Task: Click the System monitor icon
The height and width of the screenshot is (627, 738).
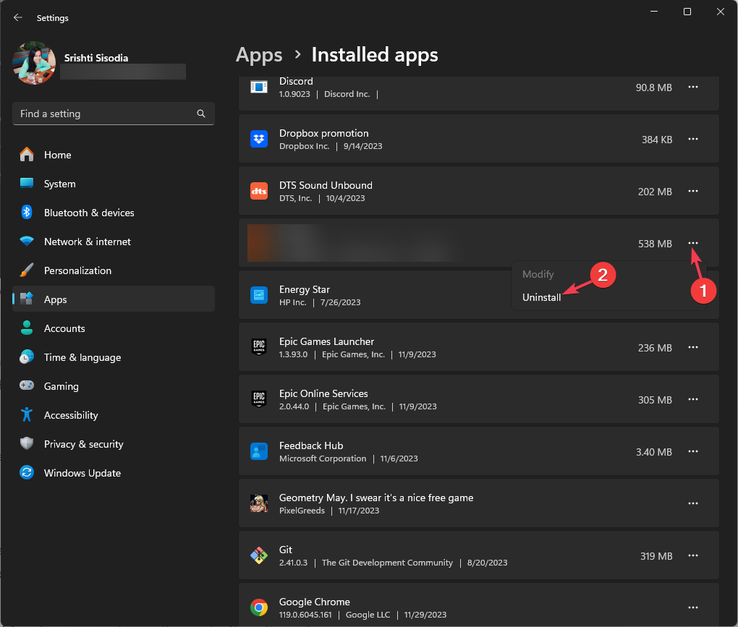Action: pyautogui.click(x=27, y=183)
